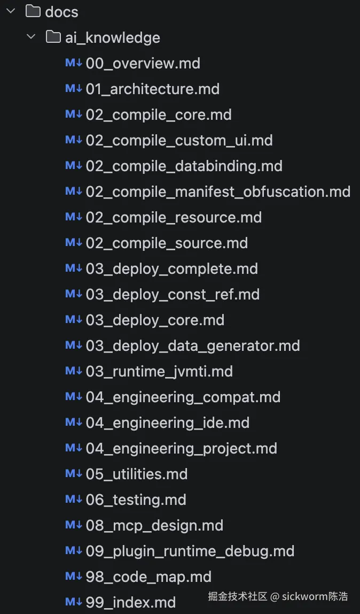Click markdown icon next to 08_mcp_design.md
Screen dimensions: 360x614
[x=73, y=525]
